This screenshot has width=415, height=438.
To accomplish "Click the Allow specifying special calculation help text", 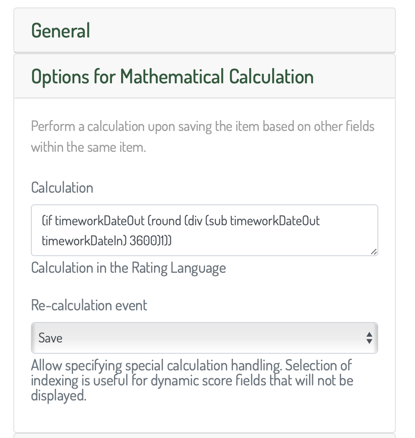I will [192, 380].
